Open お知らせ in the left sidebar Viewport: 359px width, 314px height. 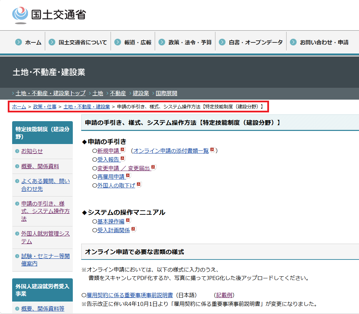[x=32, y=151]
